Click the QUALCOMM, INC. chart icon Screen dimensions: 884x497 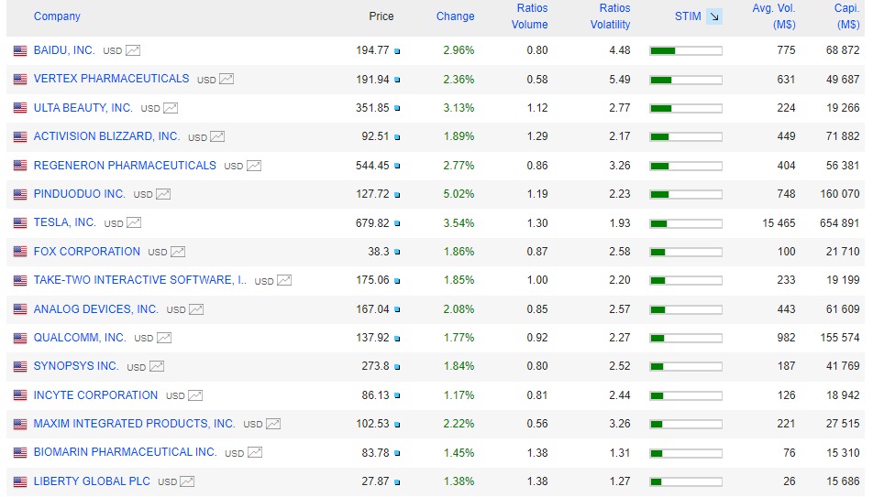click(x=164, y=338)
